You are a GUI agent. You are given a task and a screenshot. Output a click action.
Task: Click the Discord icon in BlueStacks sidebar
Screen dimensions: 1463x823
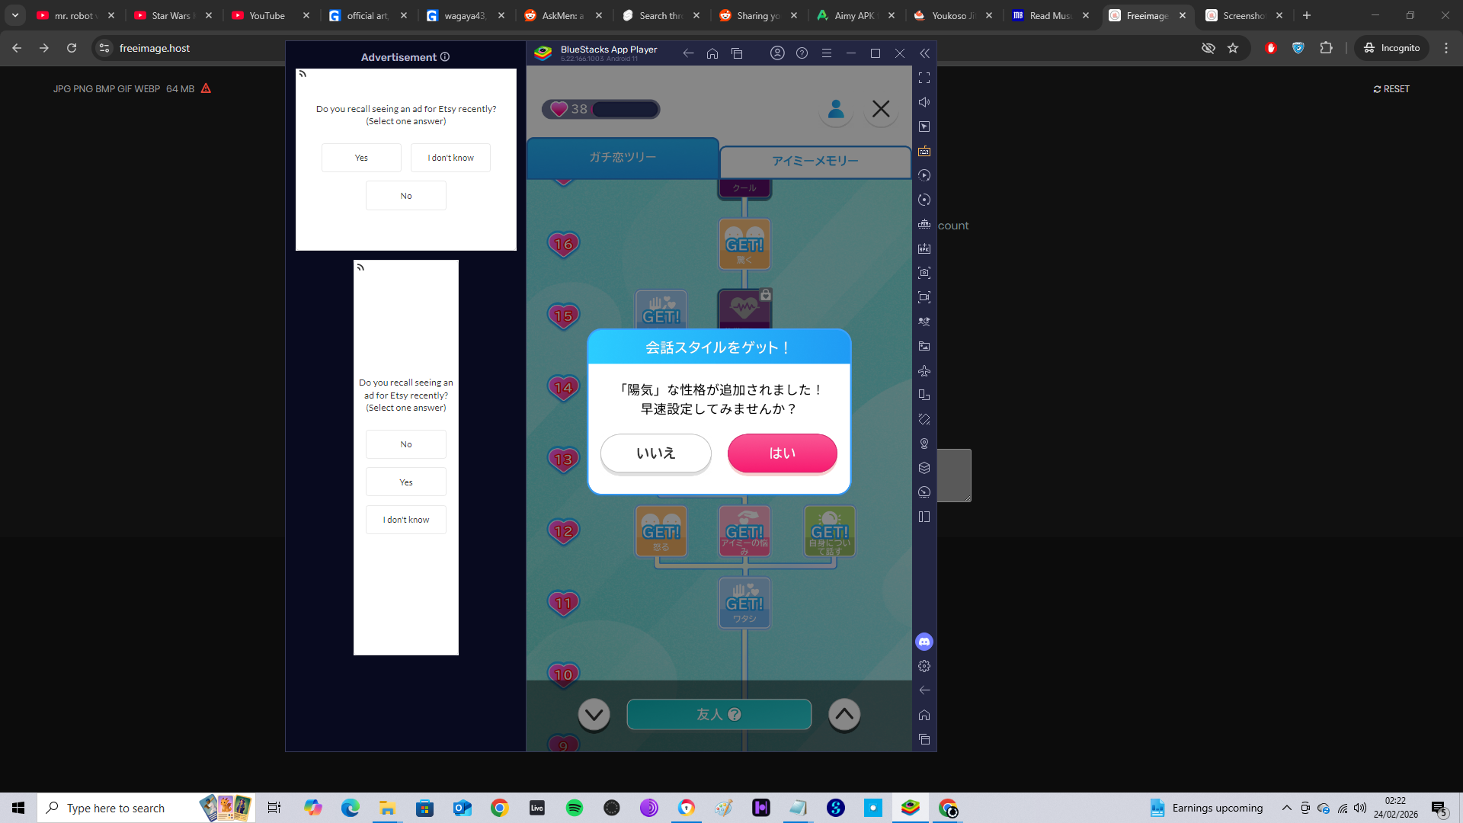coord(924,642)
